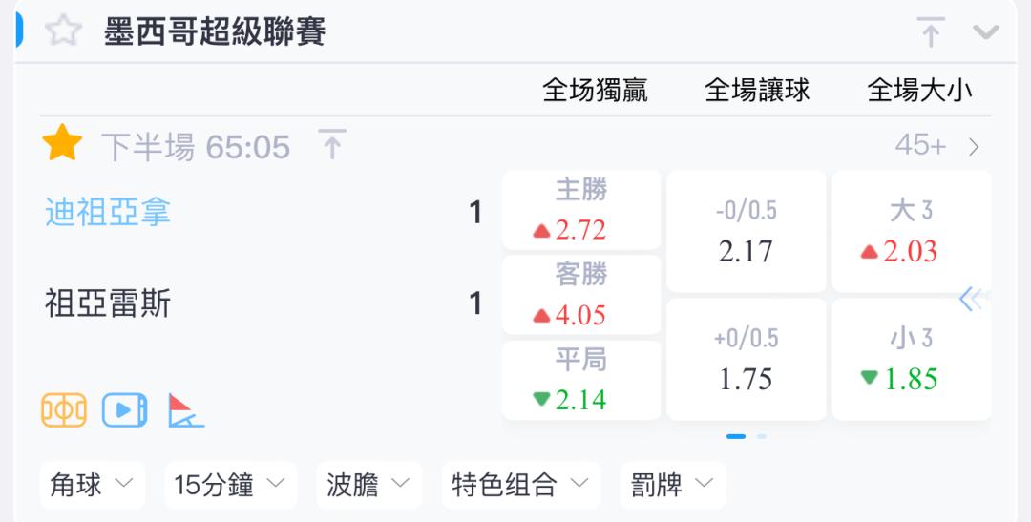1031x522 pixels.
Task: Play the live video stream icon
Action: coord(124,410)
